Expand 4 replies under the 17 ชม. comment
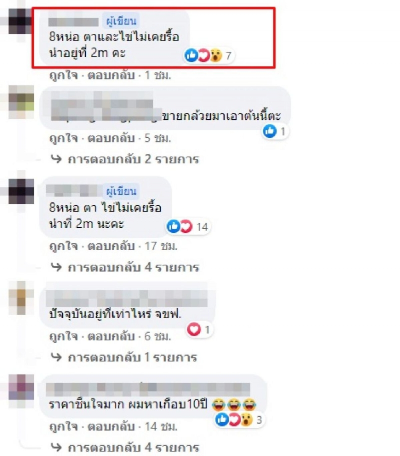 125,267
